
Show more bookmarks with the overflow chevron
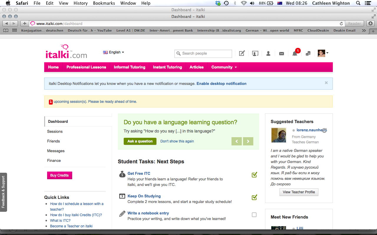pyautogui.click(x=364, y=31)
